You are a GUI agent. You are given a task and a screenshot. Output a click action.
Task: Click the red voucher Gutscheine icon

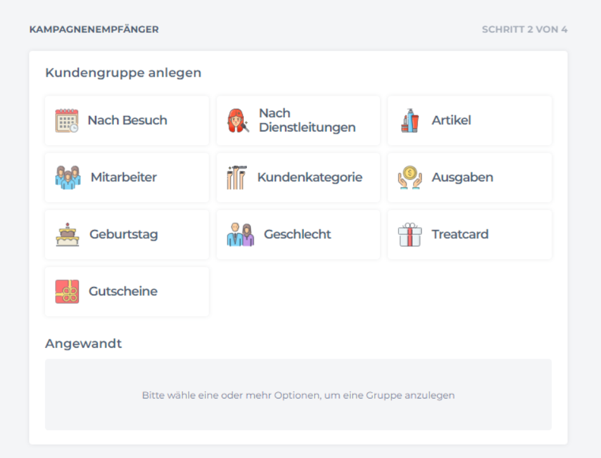67,291
